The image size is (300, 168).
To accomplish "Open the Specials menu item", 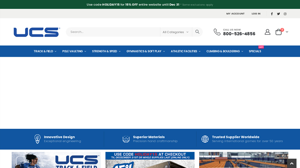I will [255, 51].
